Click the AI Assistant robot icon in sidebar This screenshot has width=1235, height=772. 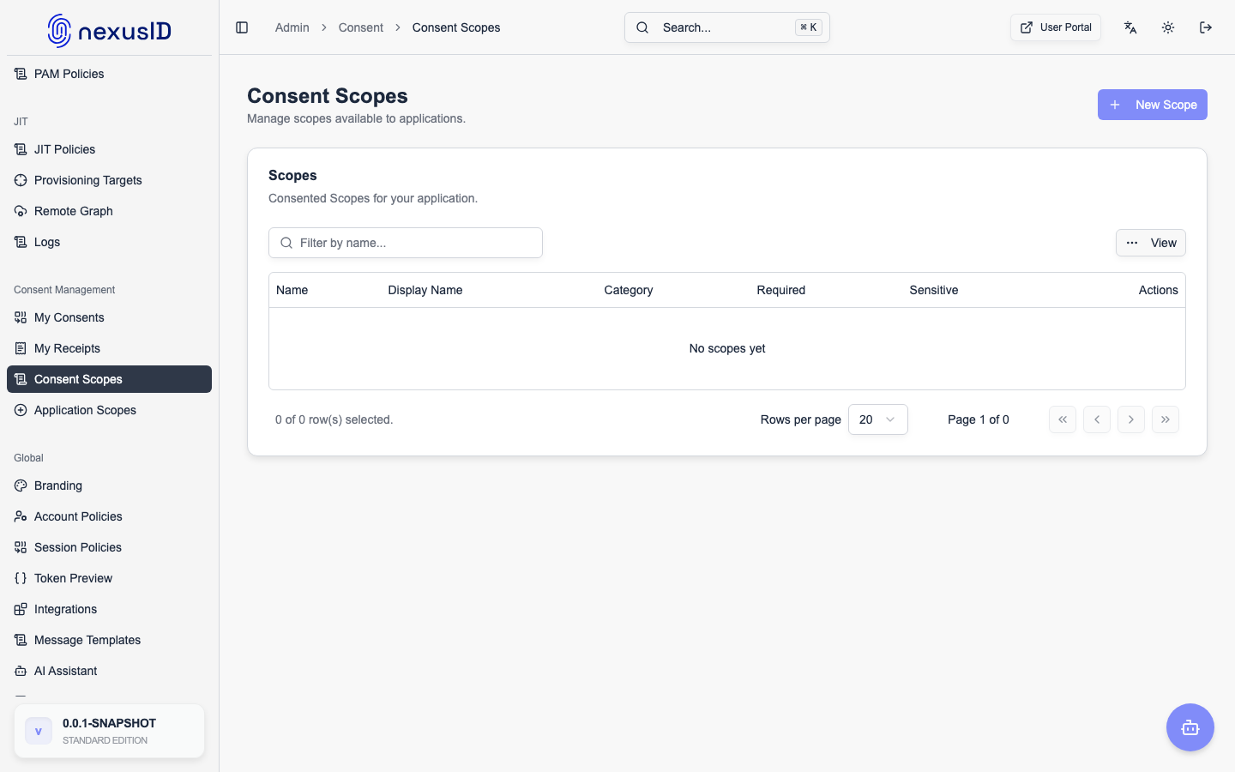point(21,671)
